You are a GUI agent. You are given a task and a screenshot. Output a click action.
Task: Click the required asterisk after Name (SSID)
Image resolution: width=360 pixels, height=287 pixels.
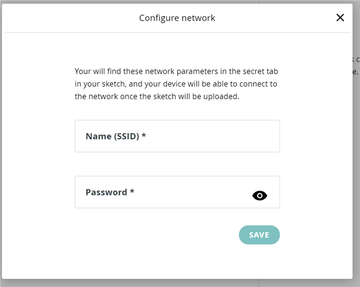[x=144, y=136]
